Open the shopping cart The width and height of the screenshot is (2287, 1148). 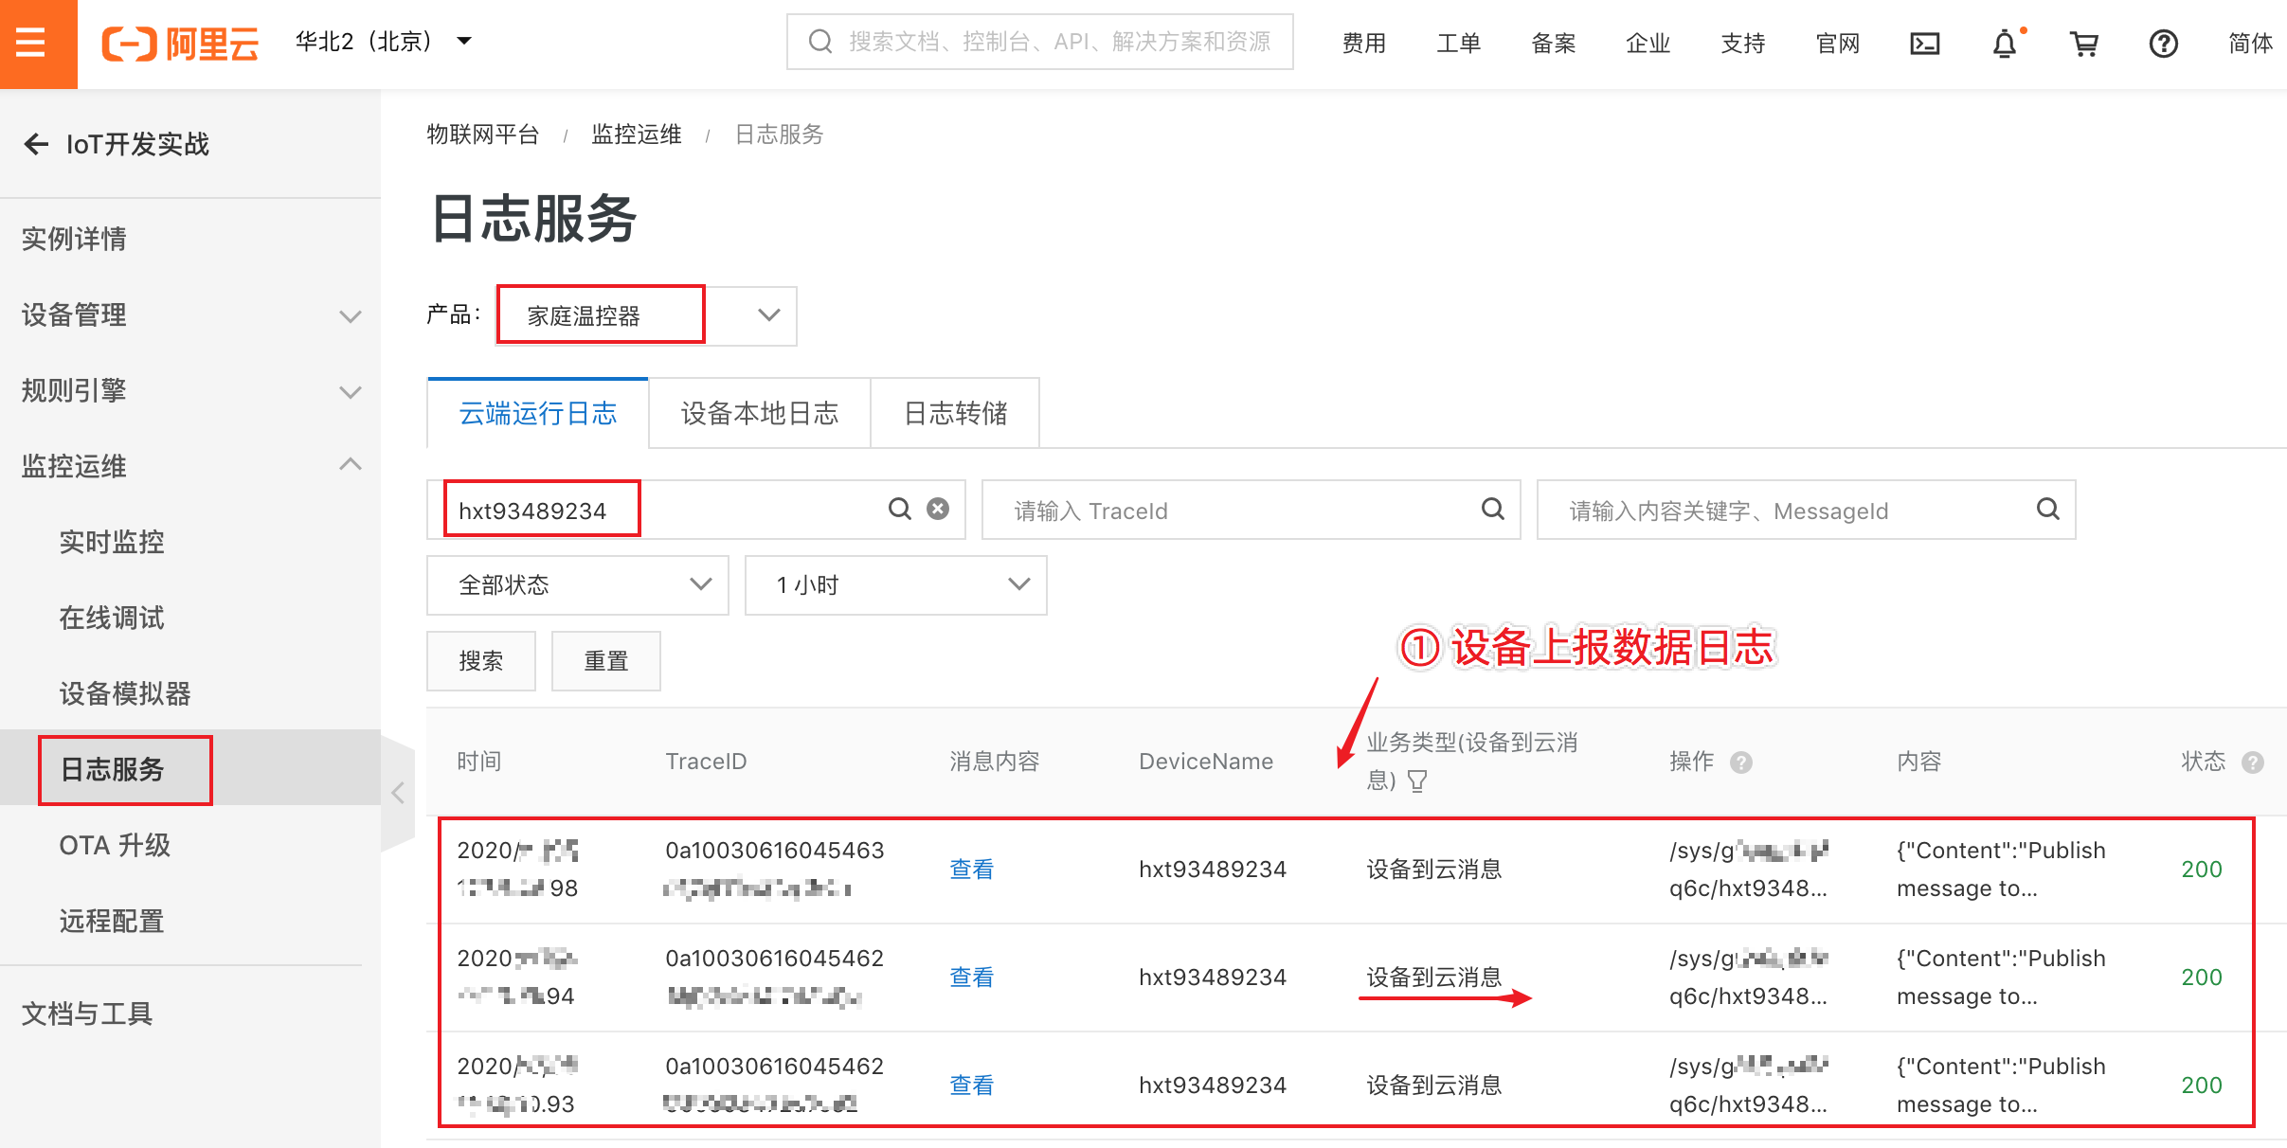click(x=2083, y=44)
